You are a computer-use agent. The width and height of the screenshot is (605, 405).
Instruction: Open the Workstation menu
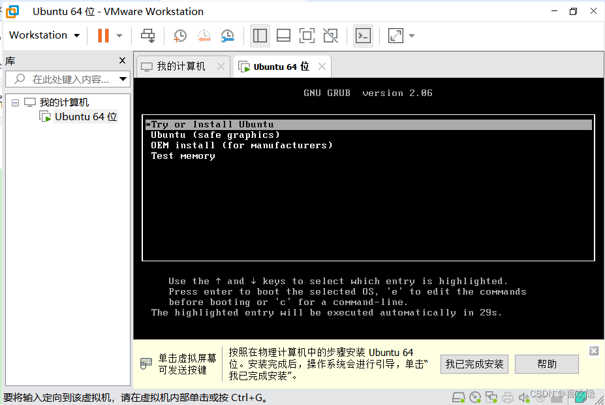(44, 35)
